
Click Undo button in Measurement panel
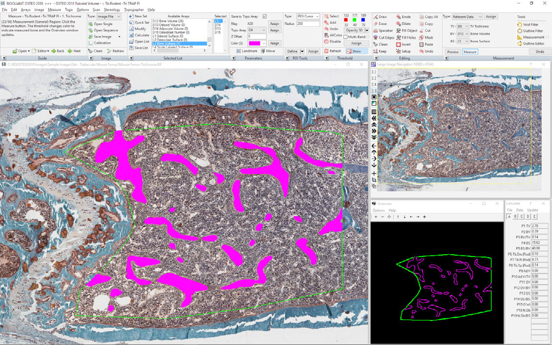540,51
